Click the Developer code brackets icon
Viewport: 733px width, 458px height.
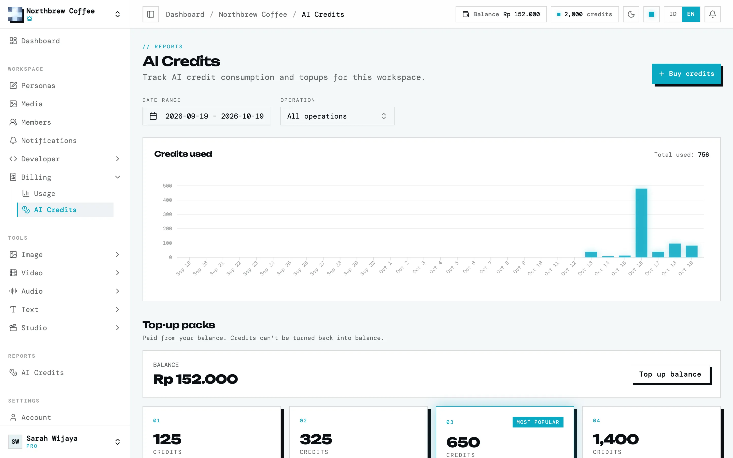point(13,159)
